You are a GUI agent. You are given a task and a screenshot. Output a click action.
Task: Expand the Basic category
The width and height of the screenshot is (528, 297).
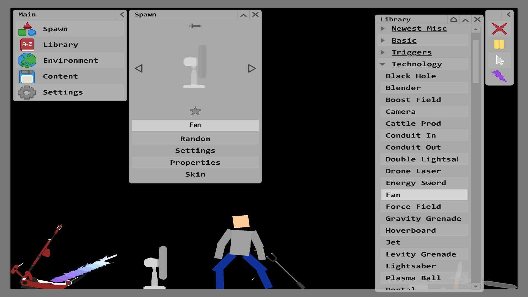383,40
